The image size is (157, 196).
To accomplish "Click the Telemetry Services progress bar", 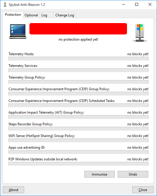I will point(79,70).
